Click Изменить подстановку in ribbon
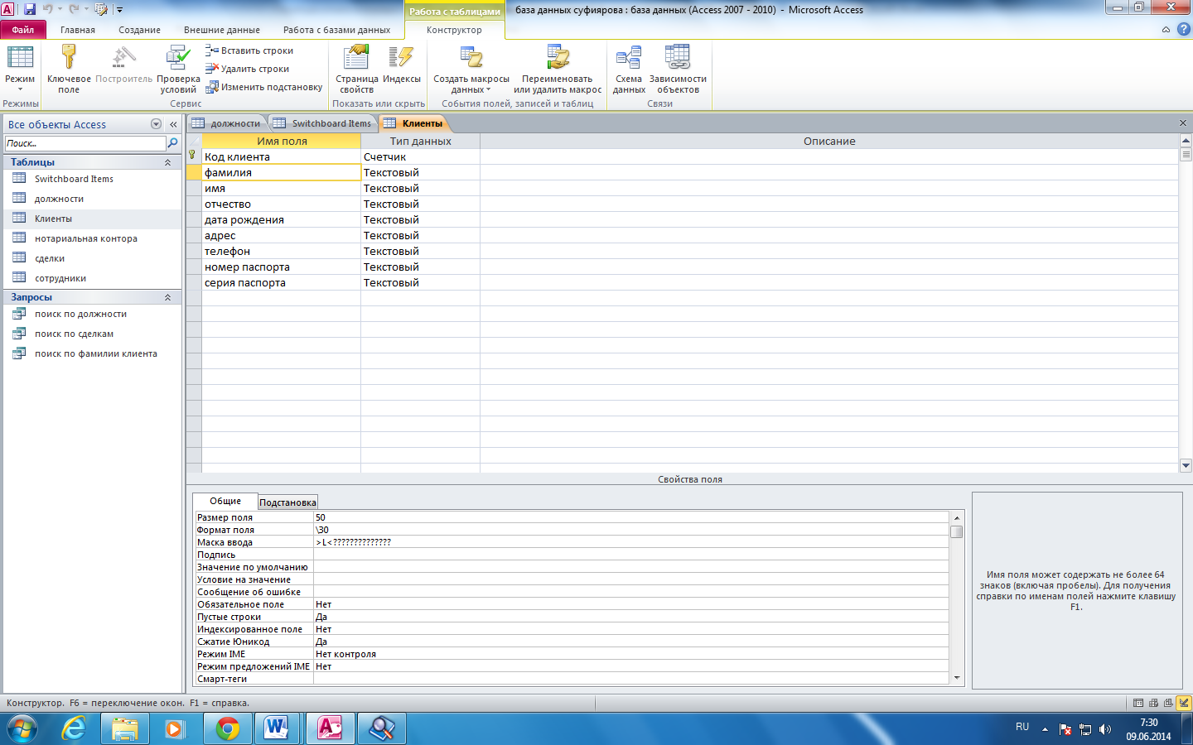This screenshot has width=1193, height=745. pos(264,87)
